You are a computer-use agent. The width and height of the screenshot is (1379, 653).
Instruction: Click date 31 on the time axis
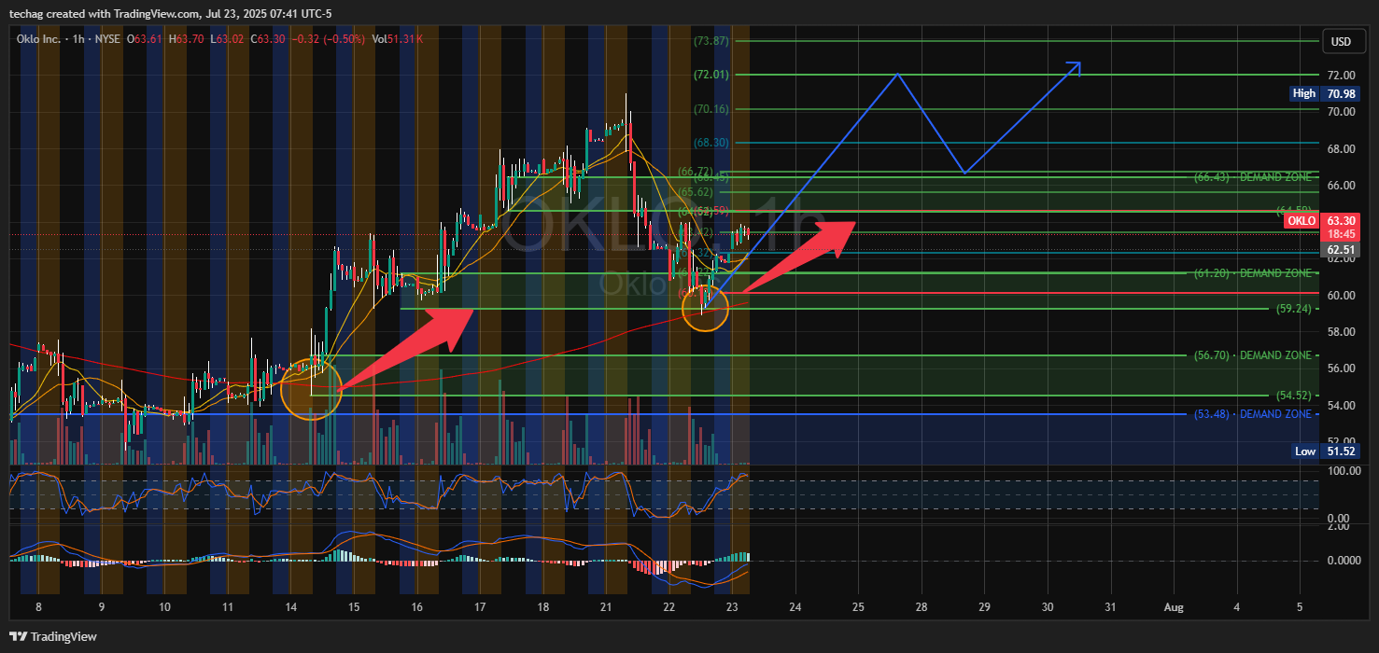tap(1110, 606)
